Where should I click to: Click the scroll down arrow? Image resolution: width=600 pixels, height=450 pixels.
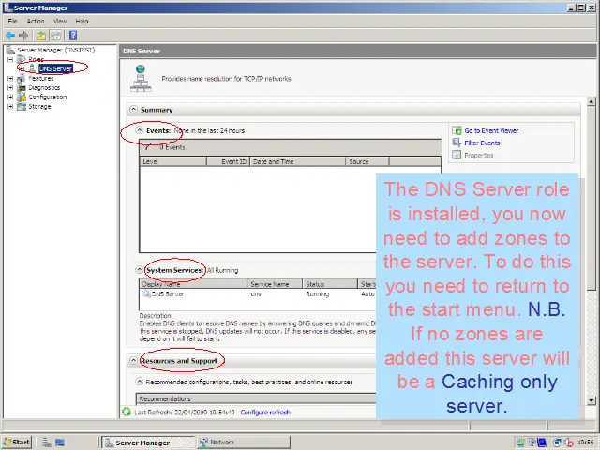click(592, 400)
